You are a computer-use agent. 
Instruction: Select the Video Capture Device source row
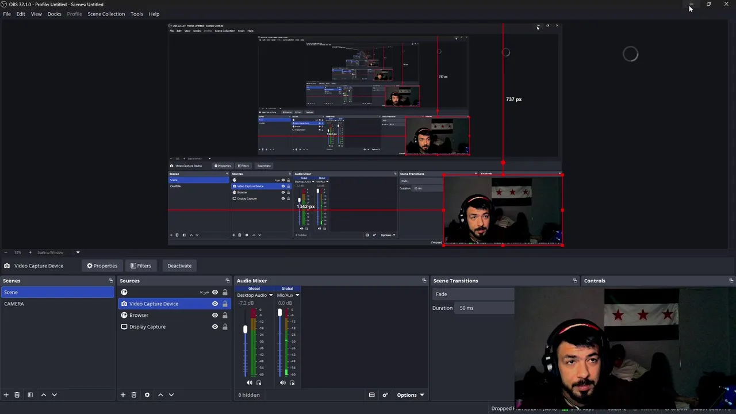[174, 304]
